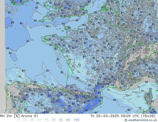Image resolution: width=158 pixels, height=122 pixels.
Task: Click the legend value 75
Action: coord(46,120)
